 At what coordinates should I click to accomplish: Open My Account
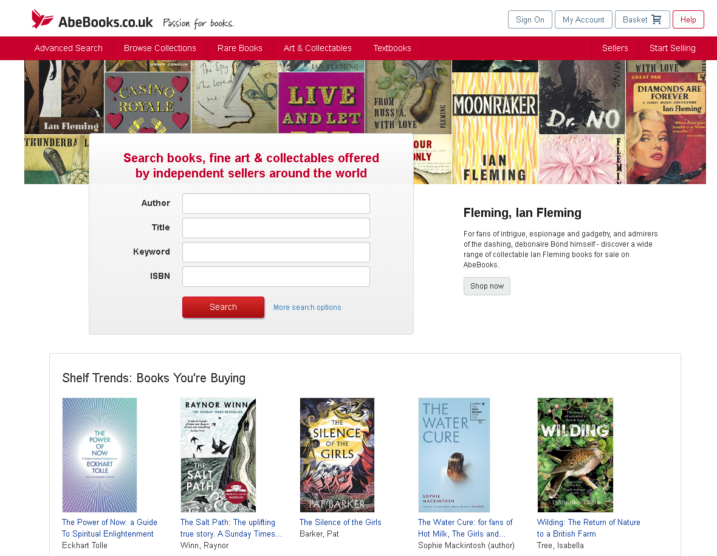[583, 19]
